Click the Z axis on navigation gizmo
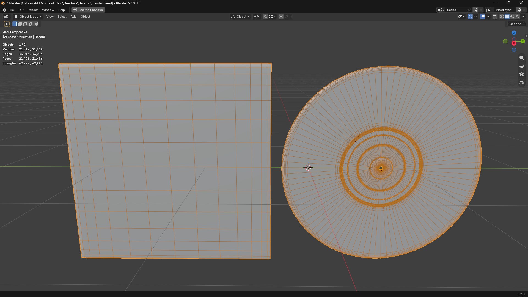Screen dimensions: 528x297 click(x=514, y=33)
